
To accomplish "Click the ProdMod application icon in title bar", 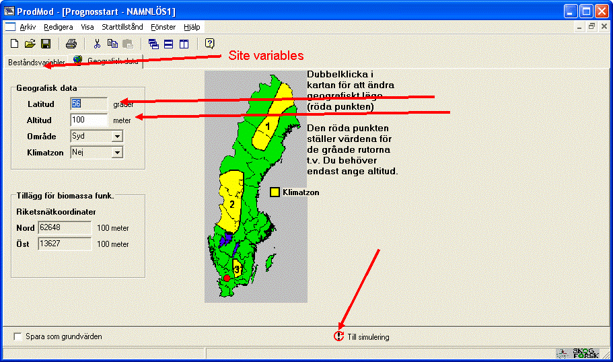I will [x=9, y=11].
